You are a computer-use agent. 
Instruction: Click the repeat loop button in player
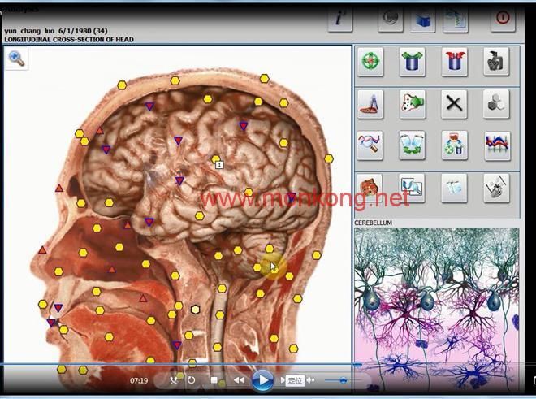point(192,380)
